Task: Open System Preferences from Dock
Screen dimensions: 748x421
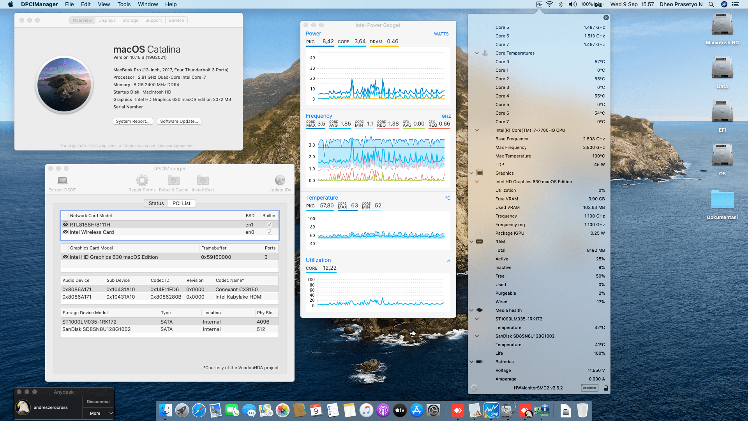Action: point(433,410)
